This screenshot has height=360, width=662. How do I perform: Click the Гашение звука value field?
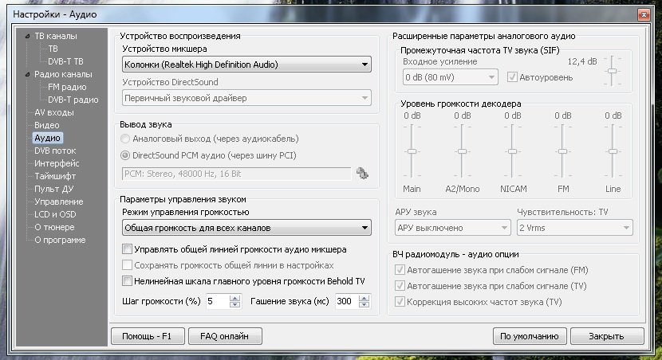click(345, 302)
